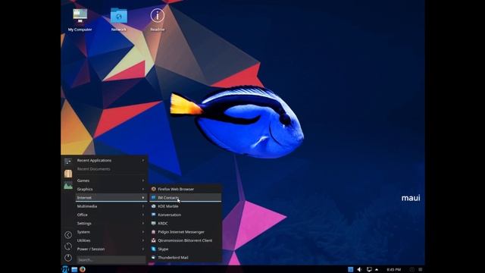This screenshot has height=273, width=485.
Task: Click the volume speaker icon in system tray
Action: [359, 270]
